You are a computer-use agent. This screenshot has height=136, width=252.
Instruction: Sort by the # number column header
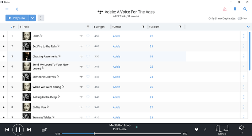pyautogui.click(x=13, y=27)
